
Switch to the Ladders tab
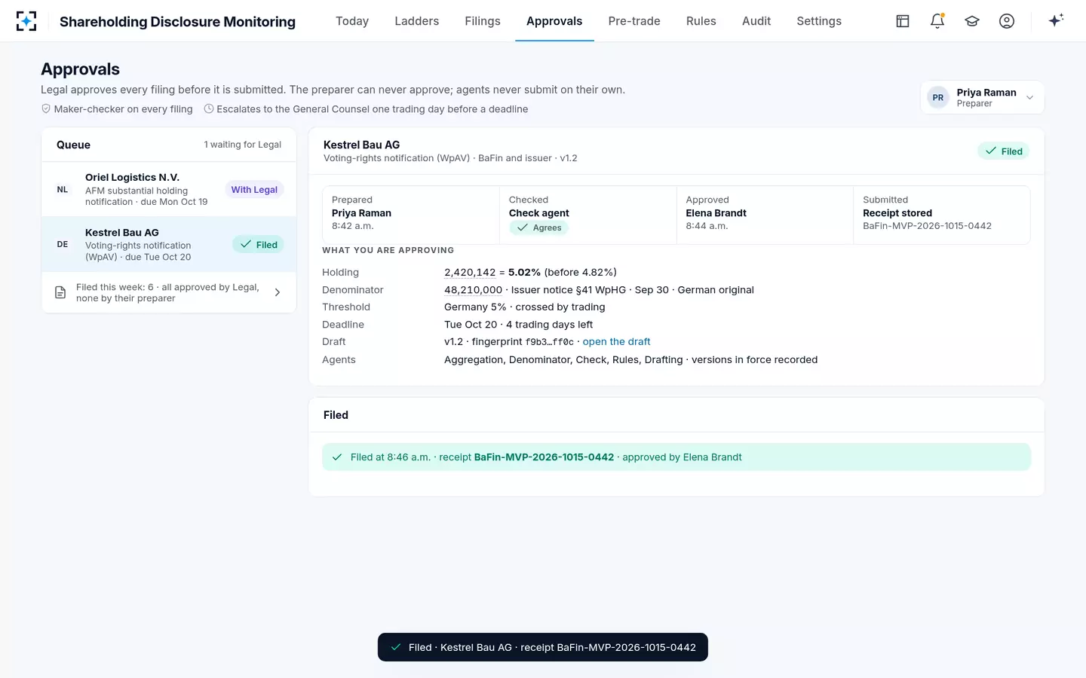coord(416,21)
